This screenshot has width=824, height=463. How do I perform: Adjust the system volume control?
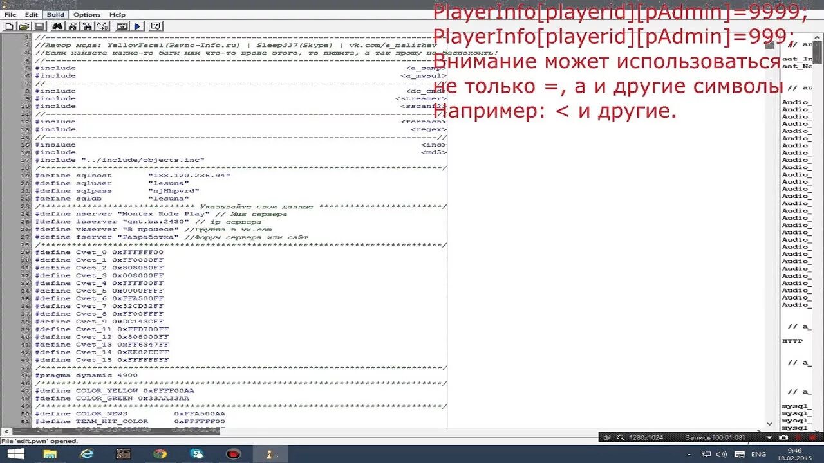click(x=721, y=454)
